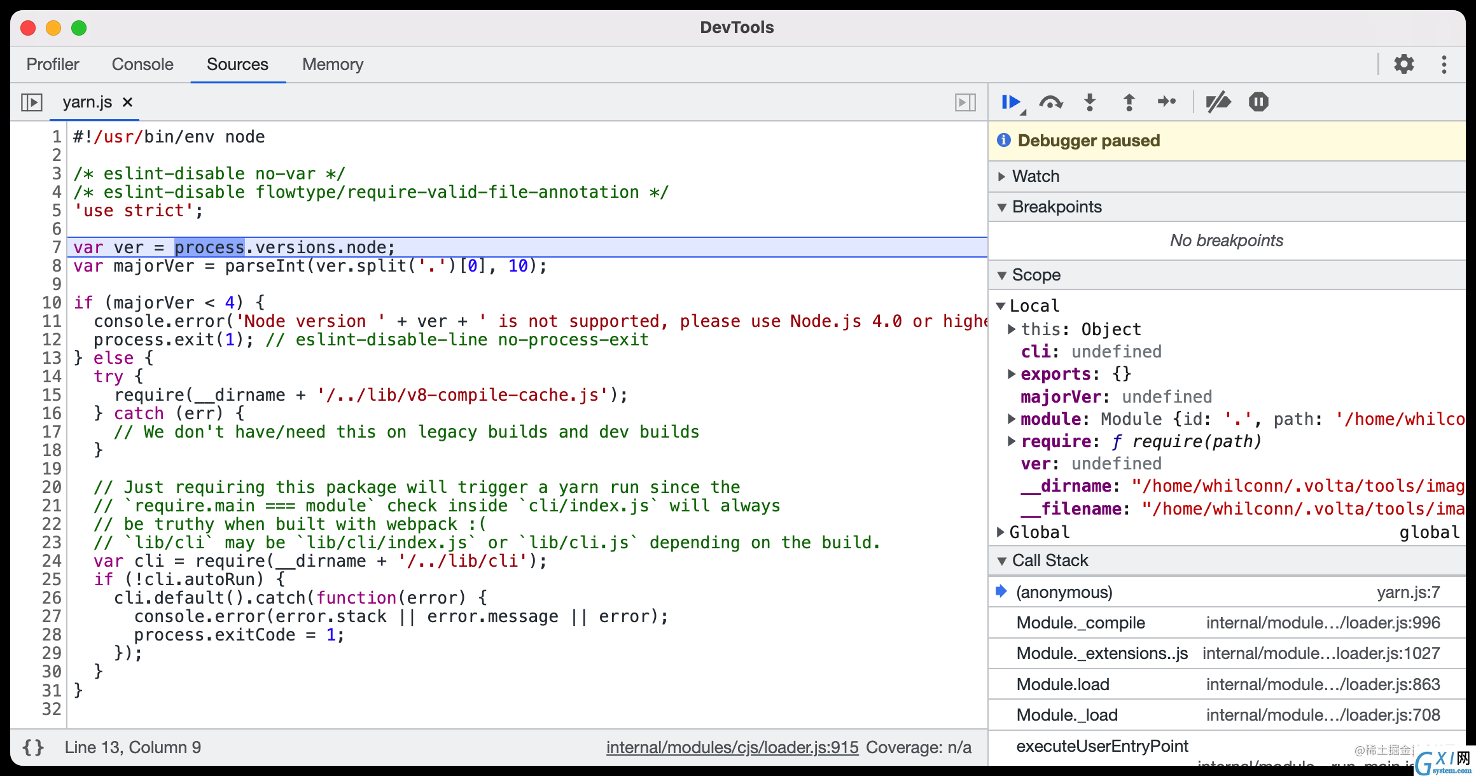The height and width of the screenshot is (776, 1476).
Task: Click 'Coverage: n/a' status text
Action: pos(919,747)
